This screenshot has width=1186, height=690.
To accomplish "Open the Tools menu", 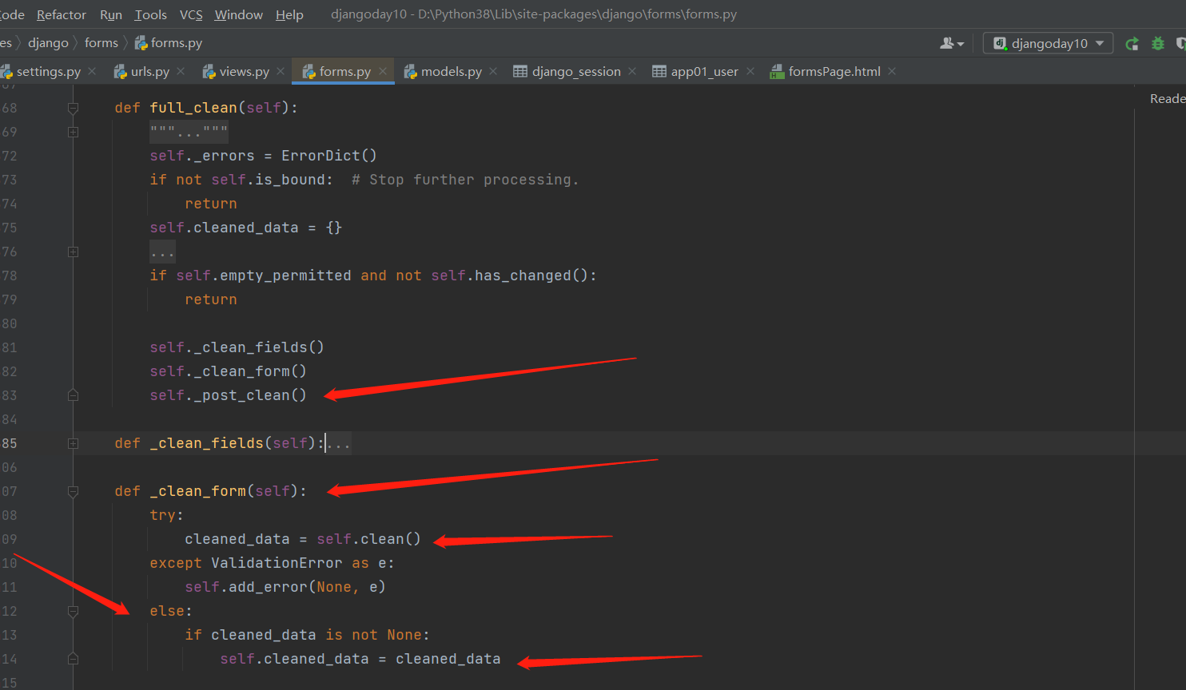I will tap(151, 14).
